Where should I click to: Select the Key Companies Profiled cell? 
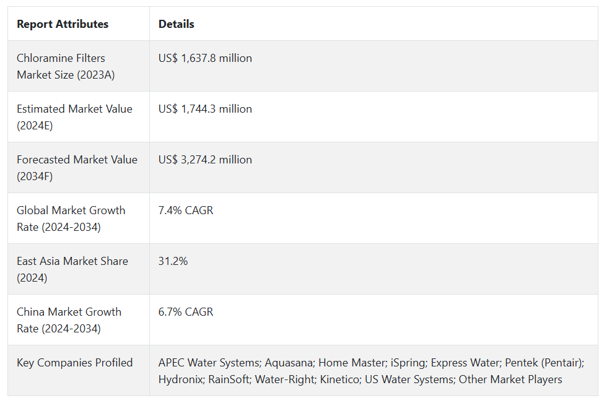[x=79, y=370]
